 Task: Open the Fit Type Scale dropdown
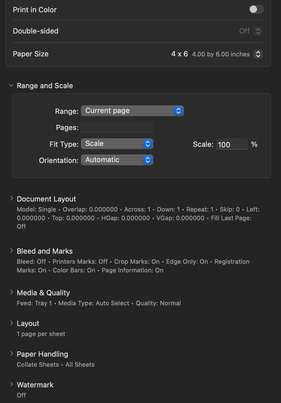point(117,144)
